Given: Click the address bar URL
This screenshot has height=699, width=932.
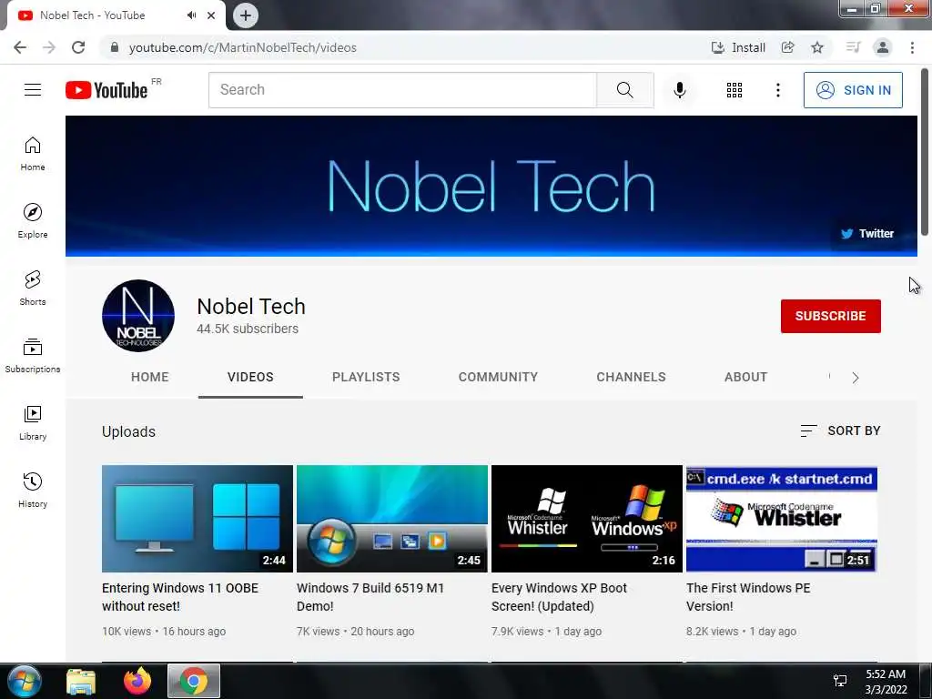Looking at the screenshot, I should click(x=242, y=47).
